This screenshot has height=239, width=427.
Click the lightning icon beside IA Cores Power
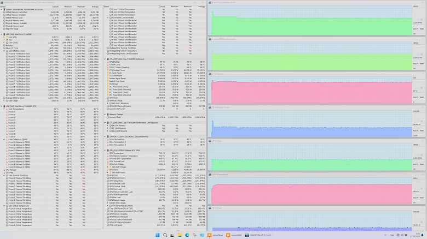coord(108,73)
